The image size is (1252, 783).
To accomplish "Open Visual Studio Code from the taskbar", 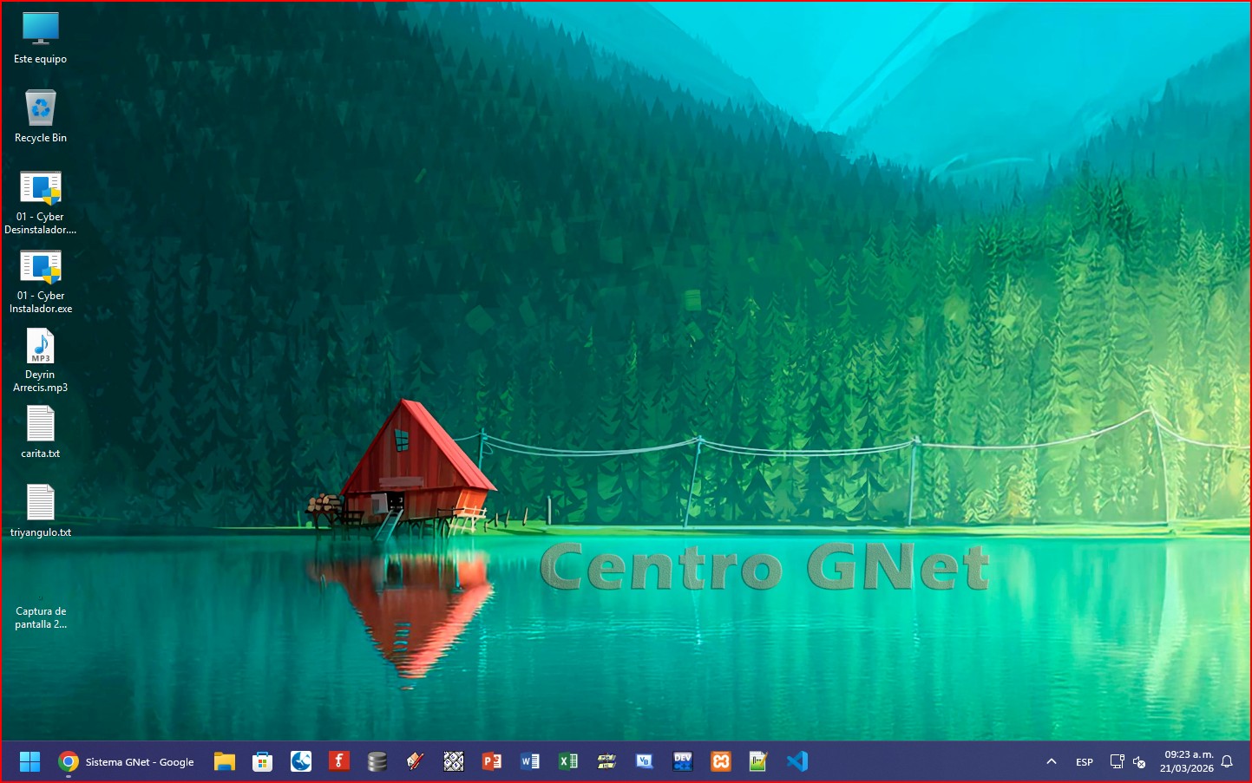I will 796,761.
